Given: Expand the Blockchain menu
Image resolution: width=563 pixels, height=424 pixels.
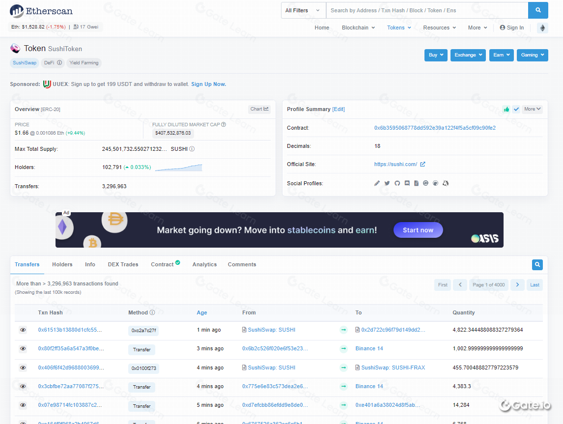Looking at the screenshot, I should point(358,28).
